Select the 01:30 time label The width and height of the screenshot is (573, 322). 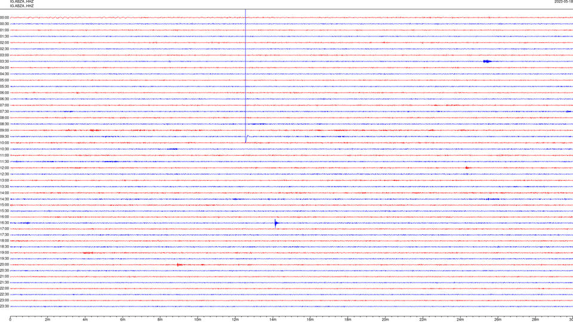pyautogui.click(x=4, y=36)
